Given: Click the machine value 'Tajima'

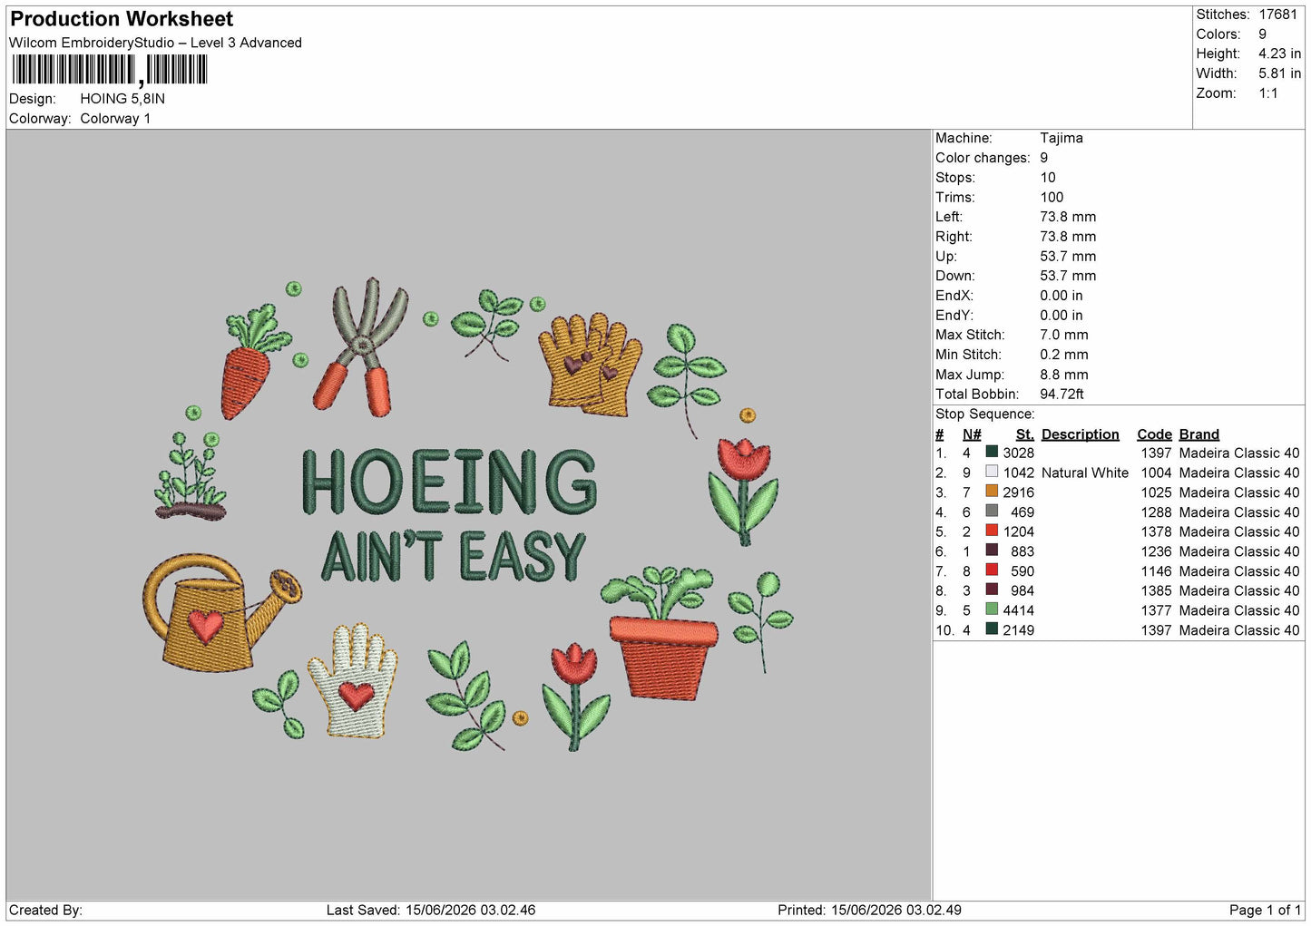Looking at the screenshot, I should pos(1062,138).
